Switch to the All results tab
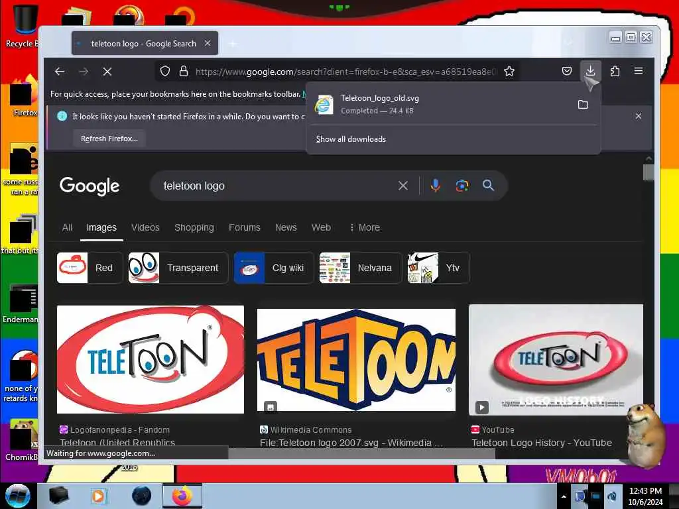Viewport: 679px width, 509px height. [x=67, y=228]
